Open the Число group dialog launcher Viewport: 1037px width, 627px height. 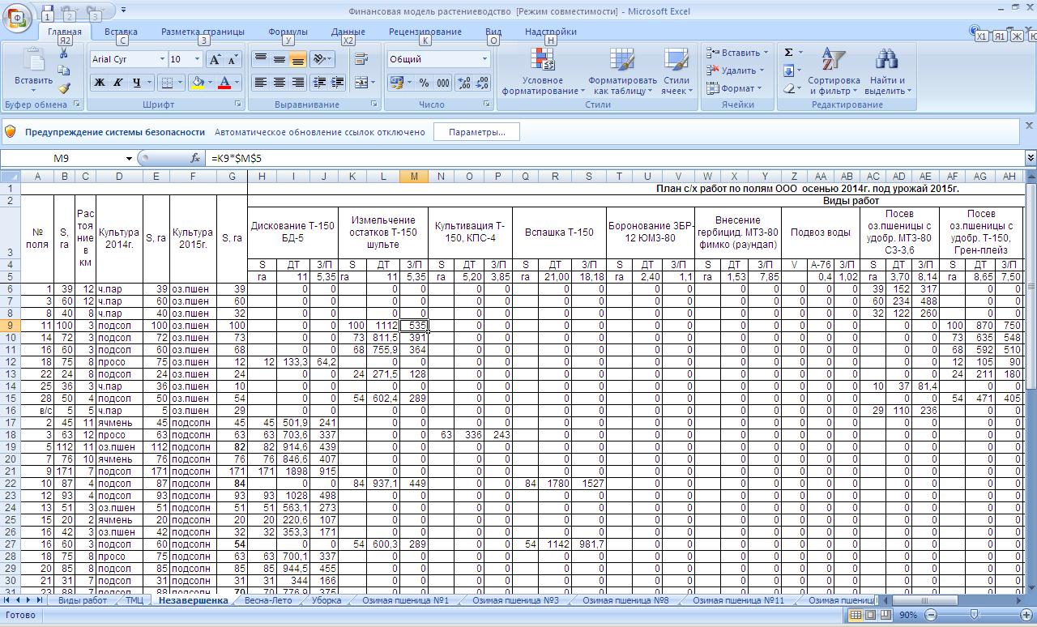click(487, 104)
